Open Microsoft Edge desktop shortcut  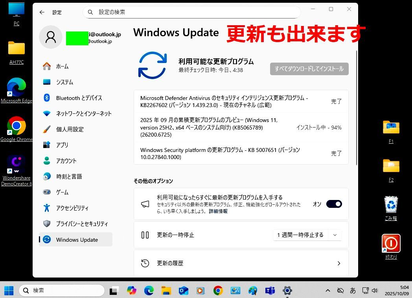[x=16, y=90]
